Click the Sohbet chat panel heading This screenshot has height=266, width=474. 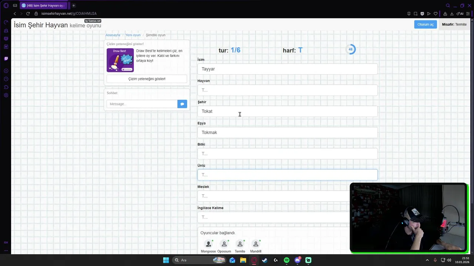112,93
